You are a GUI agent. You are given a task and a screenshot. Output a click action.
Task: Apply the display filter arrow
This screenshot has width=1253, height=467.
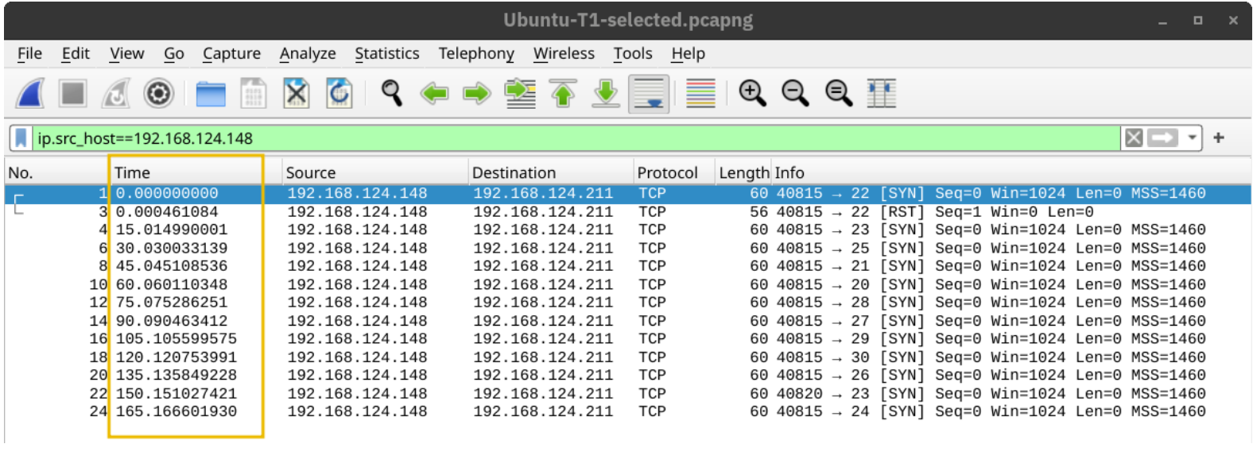click(1162, 138)
